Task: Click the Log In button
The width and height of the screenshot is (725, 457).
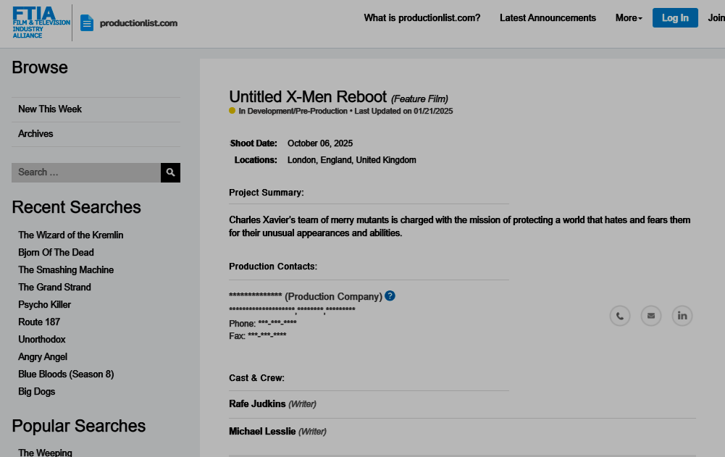Action: click(675, 18)
